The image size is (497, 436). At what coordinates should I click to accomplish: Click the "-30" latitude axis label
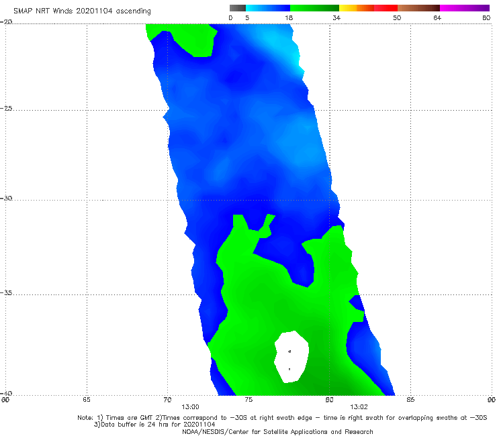[x=6, y=198]
